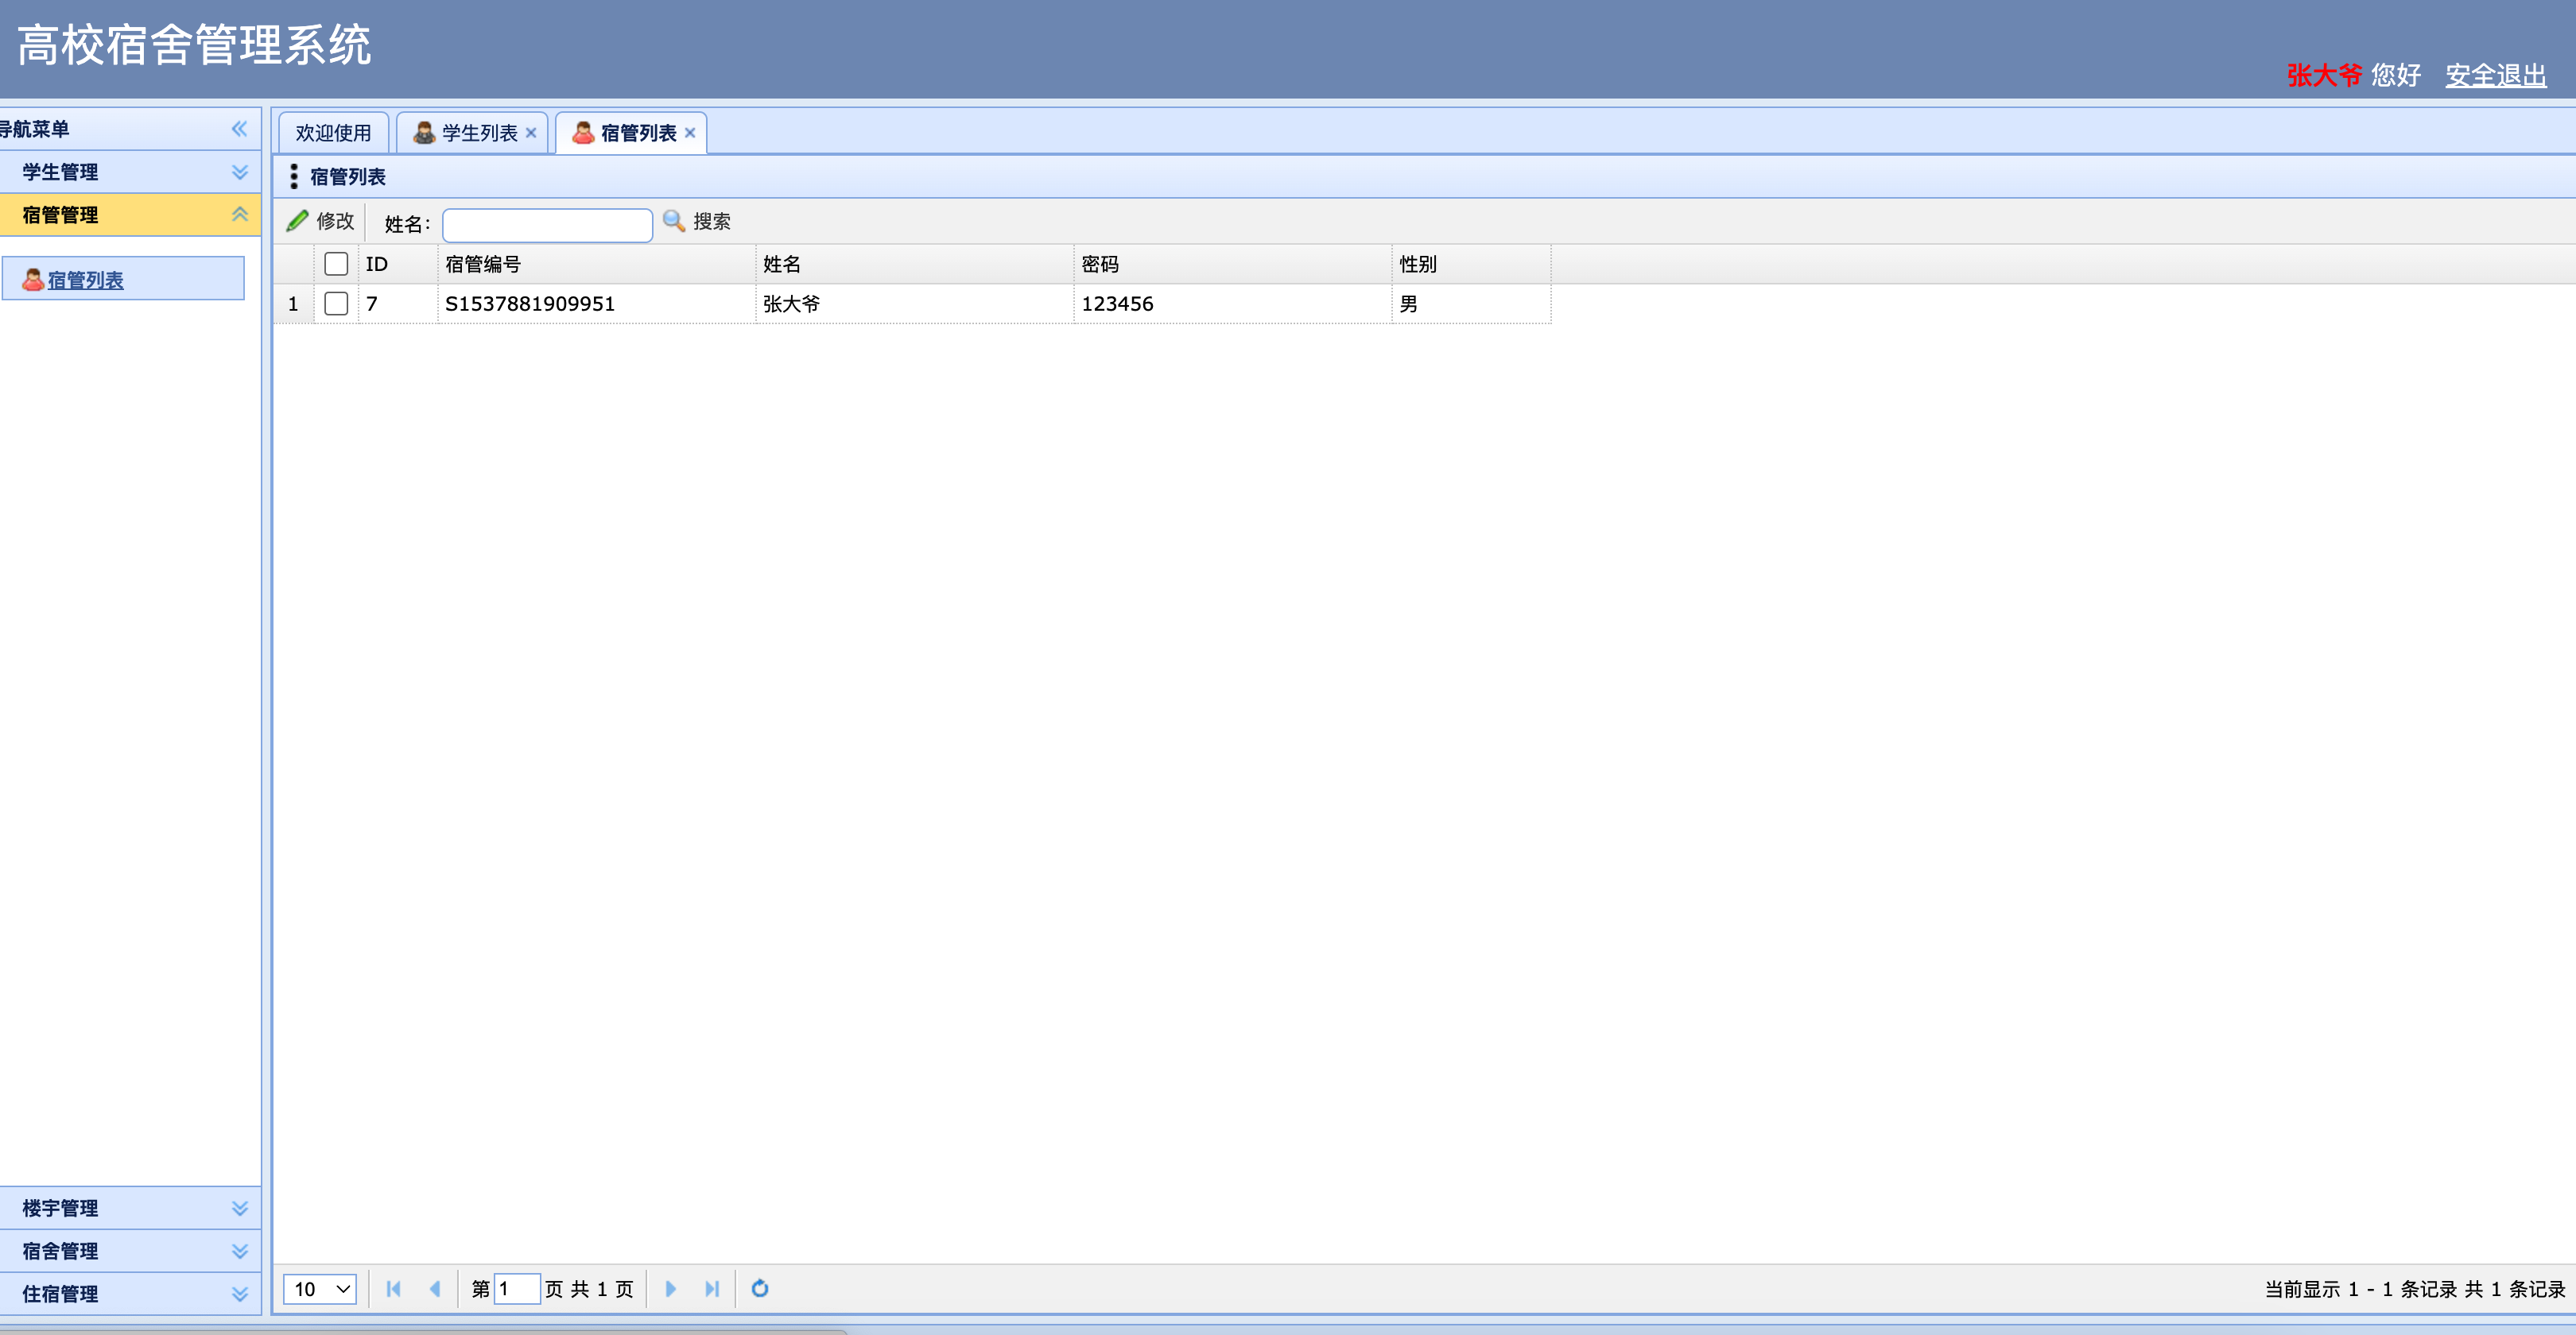Click the 姓名 search input field

point(547,224)
